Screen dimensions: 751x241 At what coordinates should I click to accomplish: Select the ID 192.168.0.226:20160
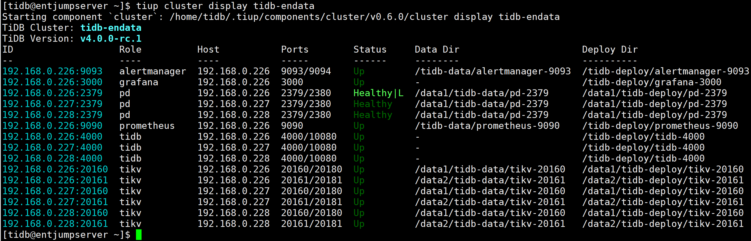pos(55,169)
